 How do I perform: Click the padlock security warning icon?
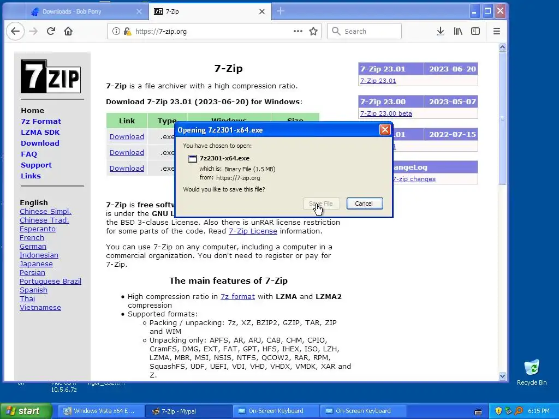point(127,31)
